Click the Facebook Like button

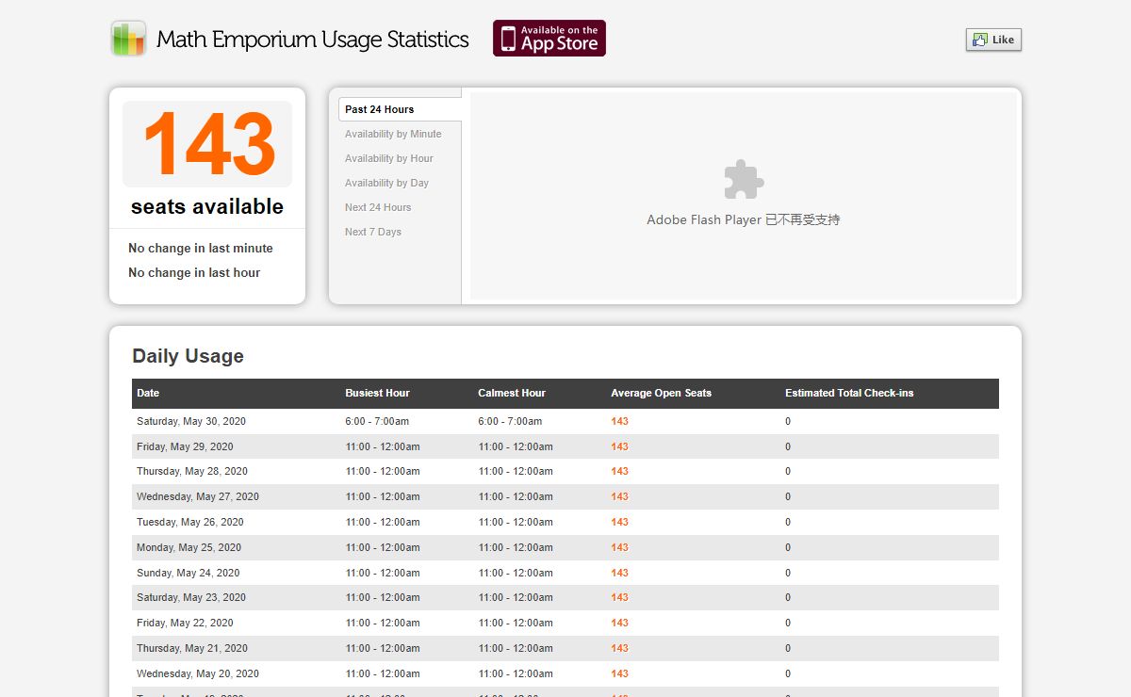993,40
